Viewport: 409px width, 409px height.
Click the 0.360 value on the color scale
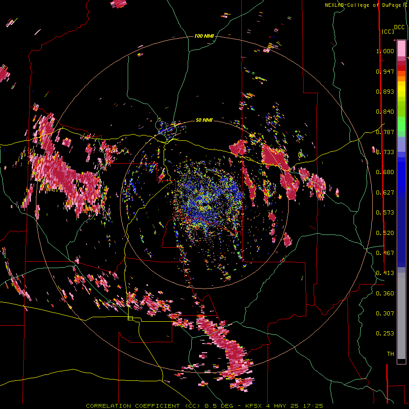[x=385, y=294]
